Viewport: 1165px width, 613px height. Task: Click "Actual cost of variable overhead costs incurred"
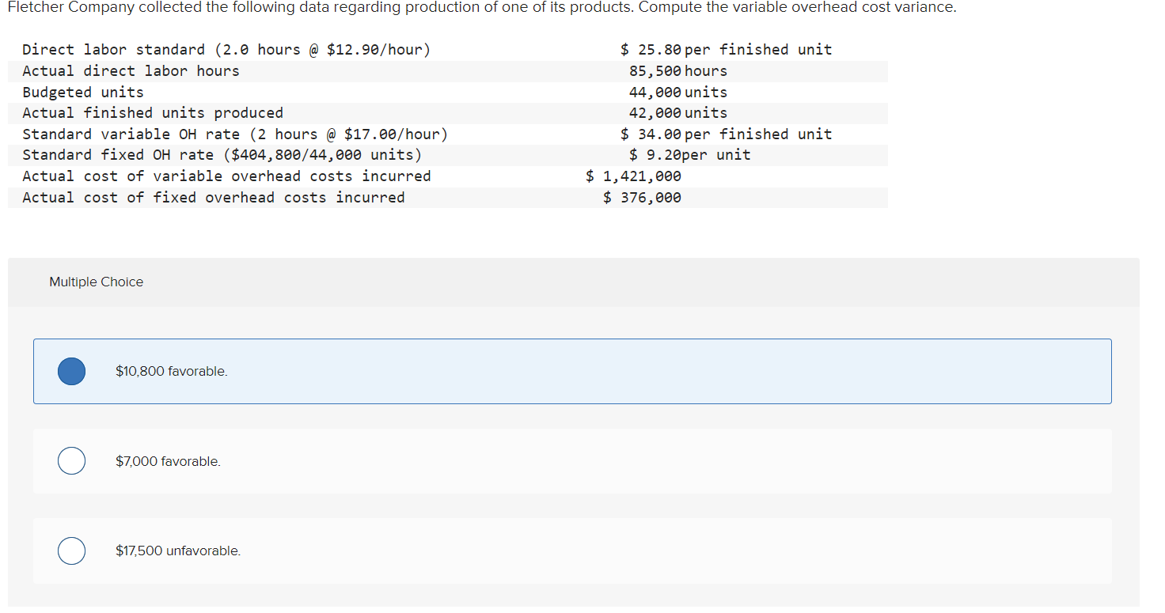pos(226,176)
